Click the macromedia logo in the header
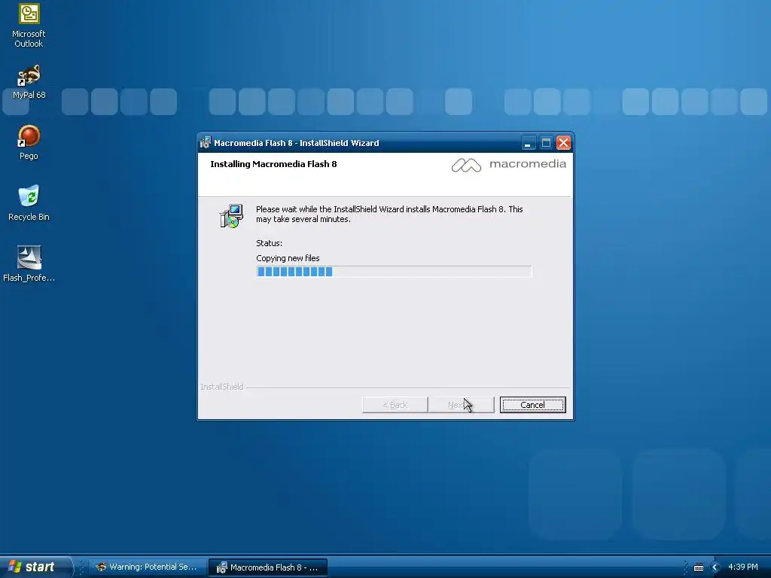The image size is (771, 578). [x=508, y=165]
